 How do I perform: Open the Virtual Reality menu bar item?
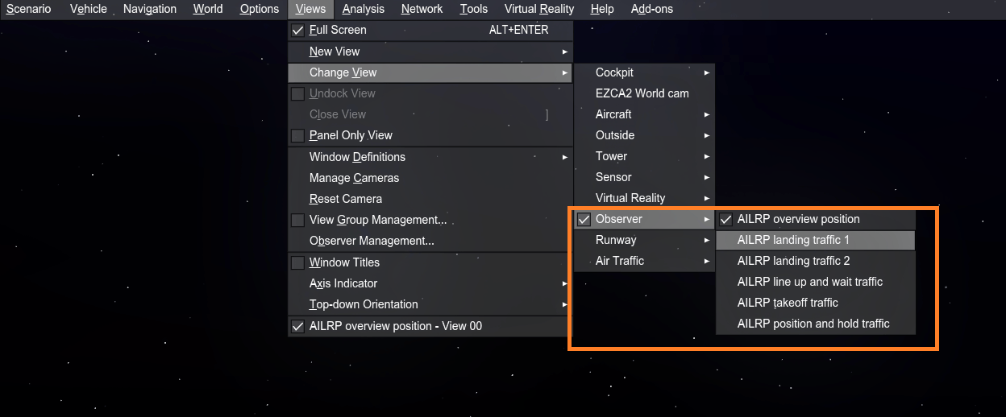[538, 9]
